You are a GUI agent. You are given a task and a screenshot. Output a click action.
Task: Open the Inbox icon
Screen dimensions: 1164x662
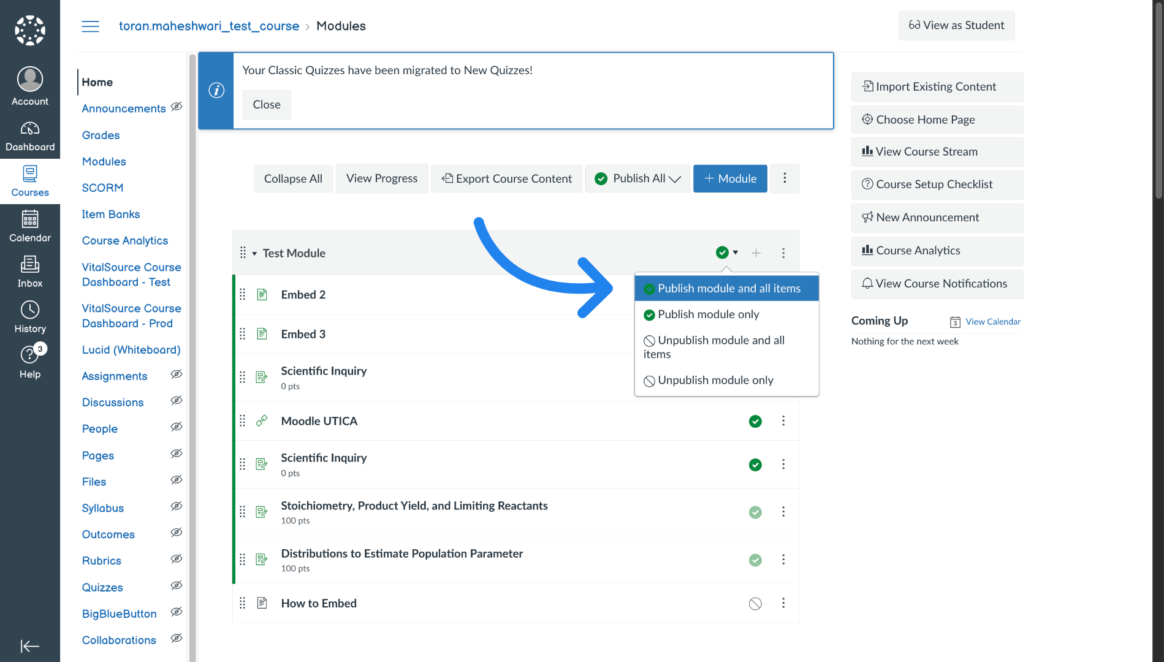30,272
